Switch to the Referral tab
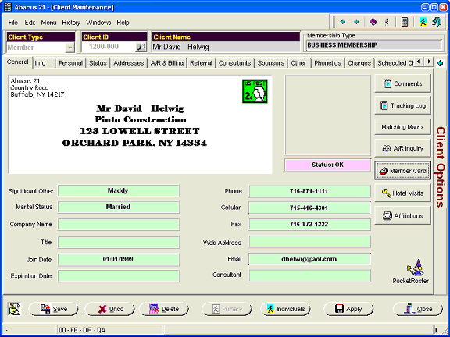Image resolution: width=450 pixels, height=337 pixels. tap(201, 63)
